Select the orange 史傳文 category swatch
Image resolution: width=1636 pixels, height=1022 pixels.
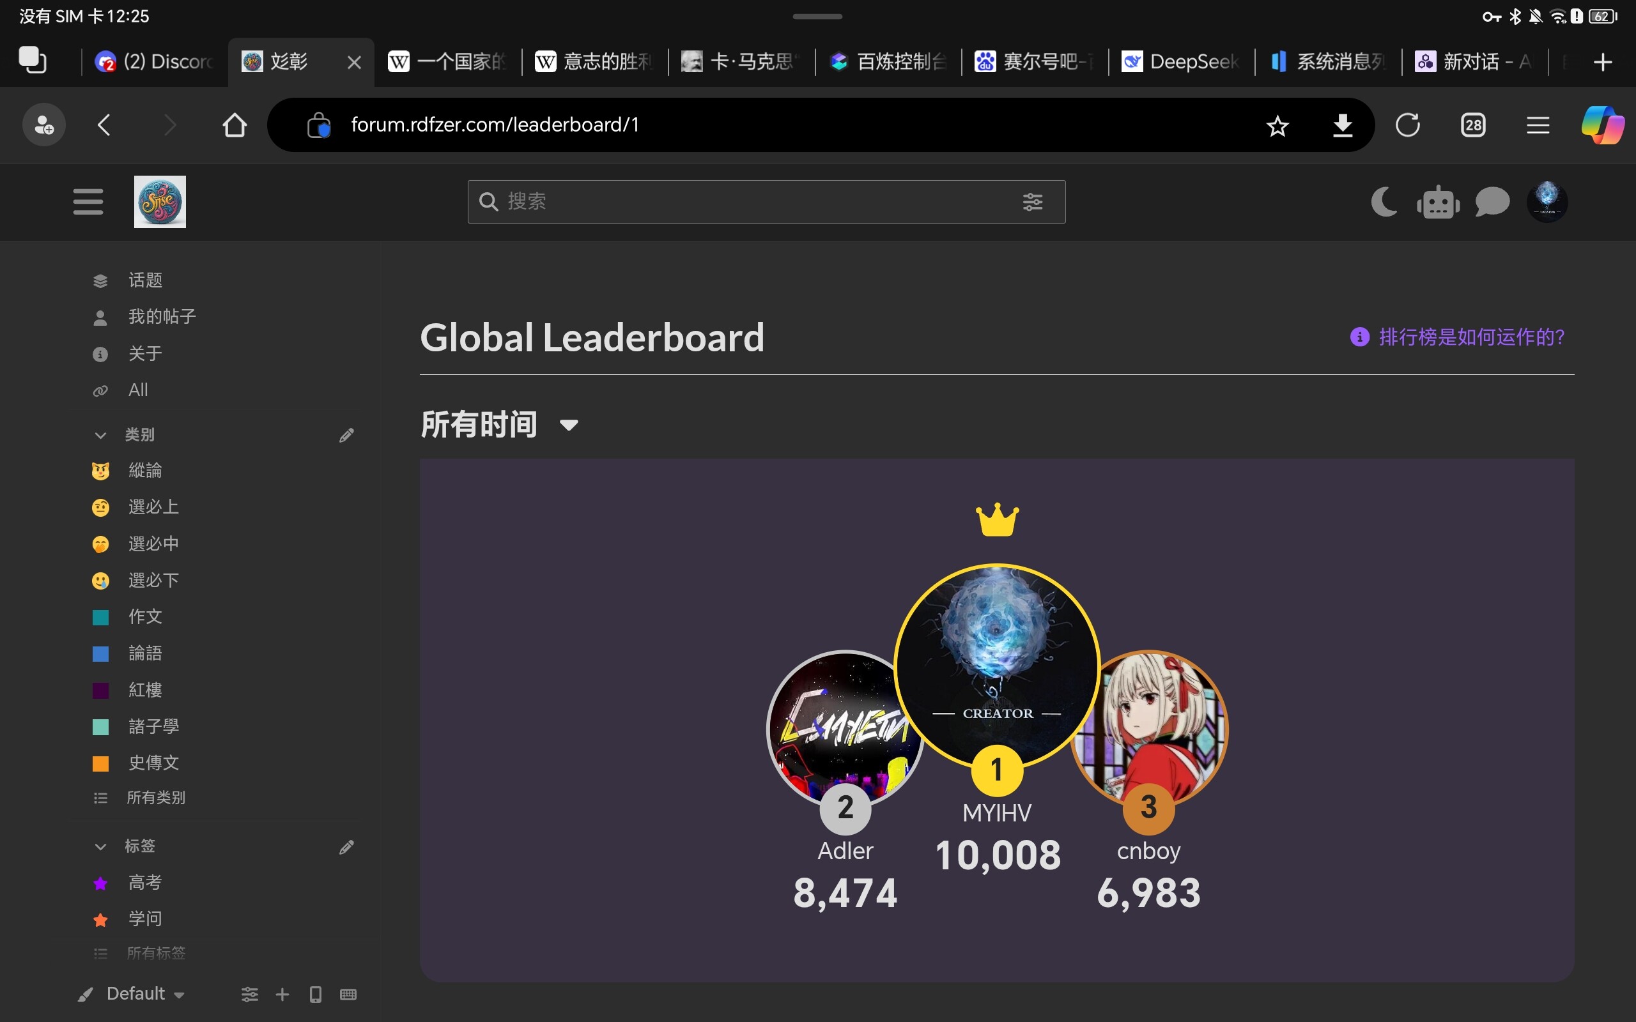click(100, 763)
